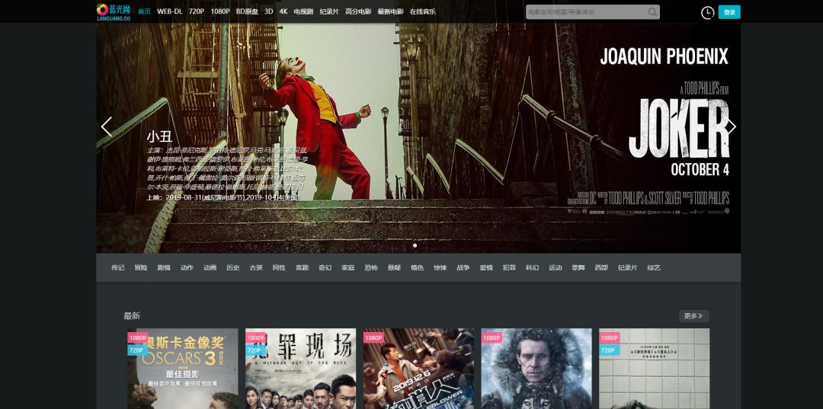Filter by 传记 genre

pos(117,268)
